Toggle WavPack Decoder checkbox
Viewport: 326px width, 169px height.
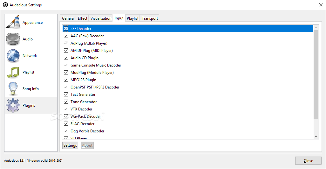66,116
